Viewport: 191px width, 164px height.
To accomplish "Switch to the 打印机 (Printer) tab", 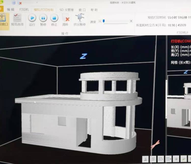I will (24, 10).
